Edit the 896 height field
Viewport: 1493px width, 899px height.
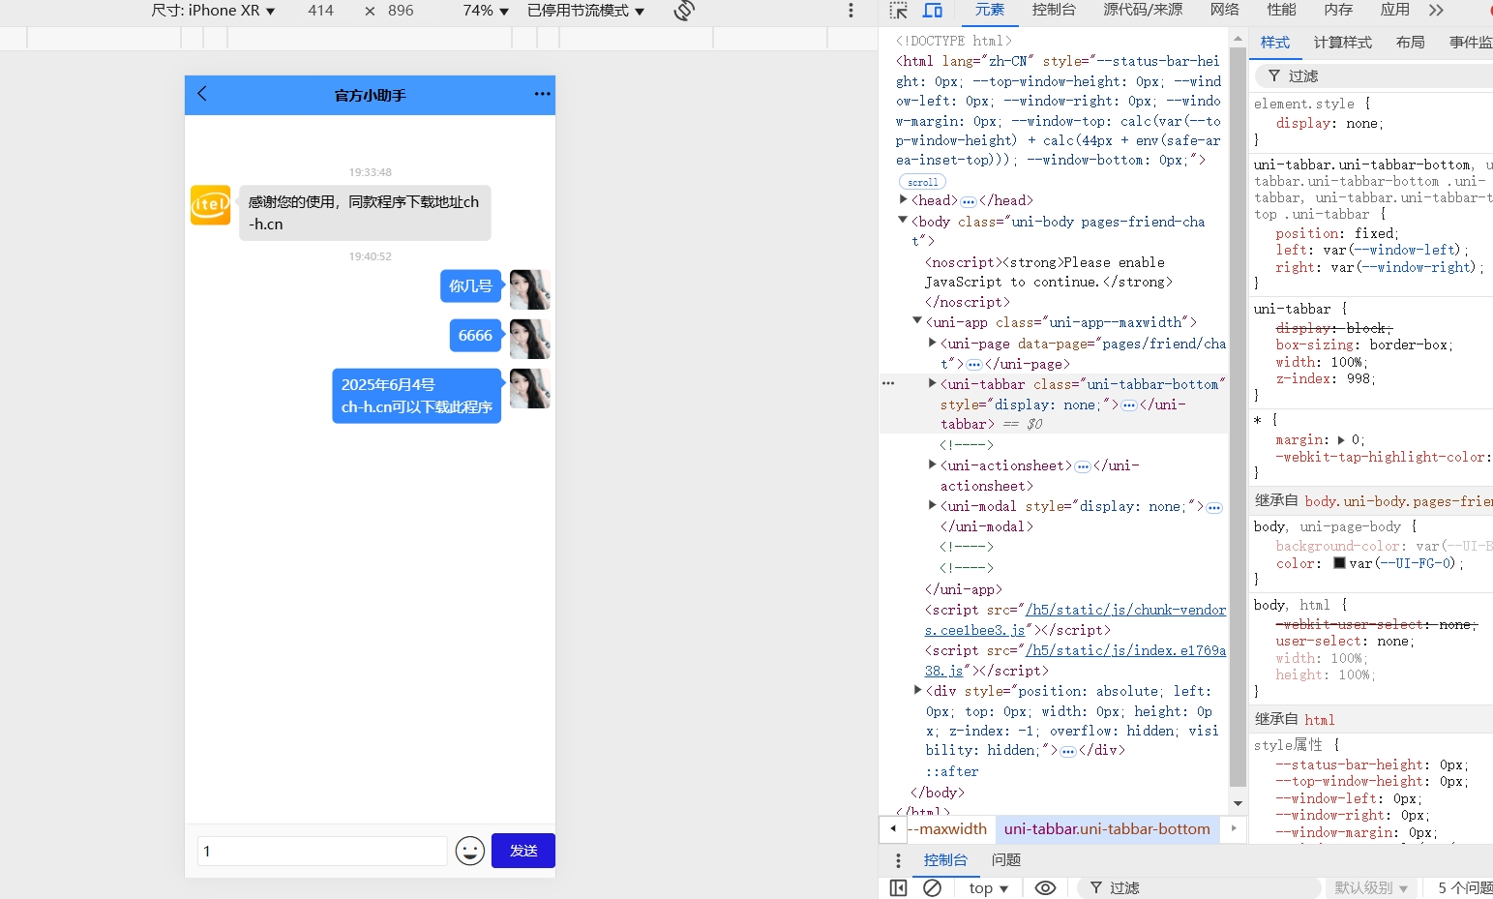402,11
